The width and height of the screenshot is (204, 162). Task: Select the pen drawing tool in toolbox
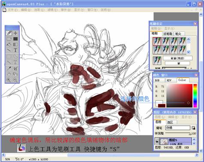[9, 33]
